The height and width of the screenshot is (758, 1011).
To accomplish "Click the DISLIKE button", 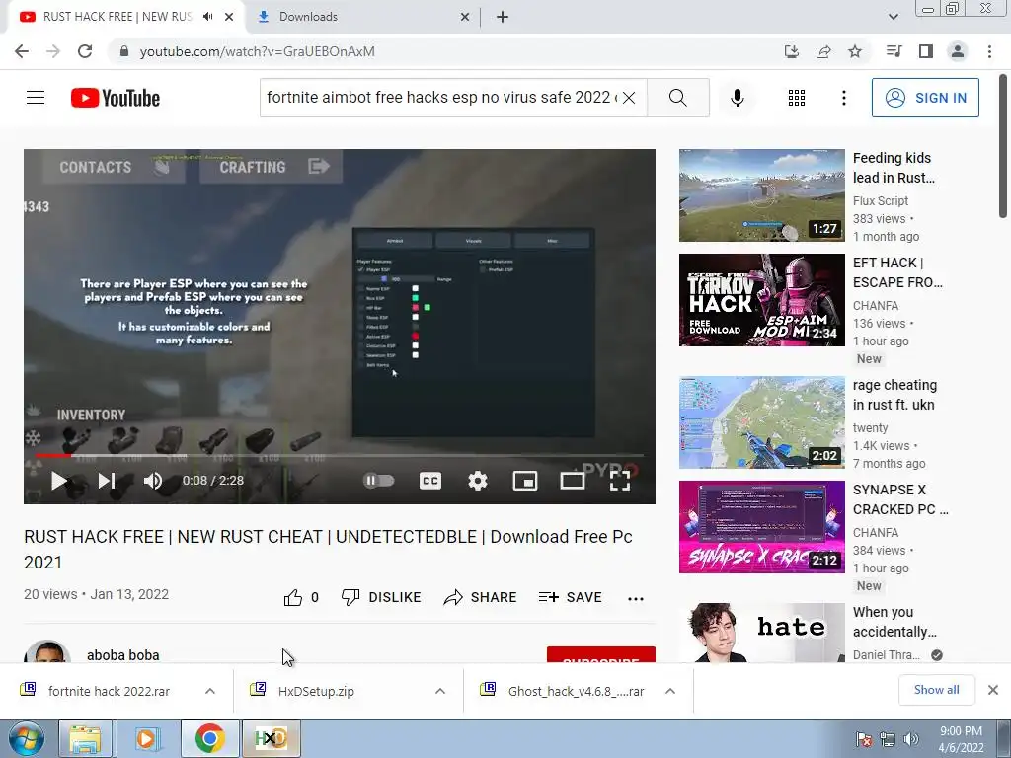I will pos(381,597).
